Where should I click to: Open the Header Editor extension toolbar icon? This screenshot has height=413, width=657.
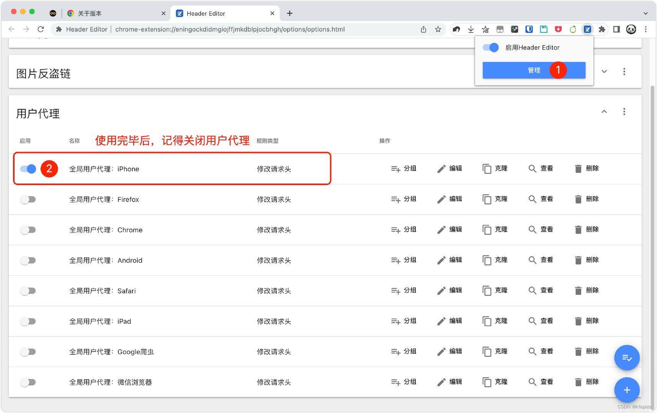tap(587, 29)
